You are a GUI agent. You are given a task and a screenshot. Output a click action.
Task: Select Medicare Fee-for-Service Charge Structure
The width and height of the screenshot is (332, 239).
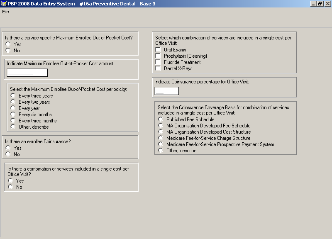click(x=161, y=138)
